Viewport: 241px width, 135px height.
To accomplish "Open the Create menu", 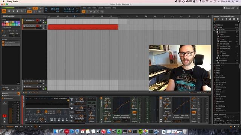I will 100,8.
